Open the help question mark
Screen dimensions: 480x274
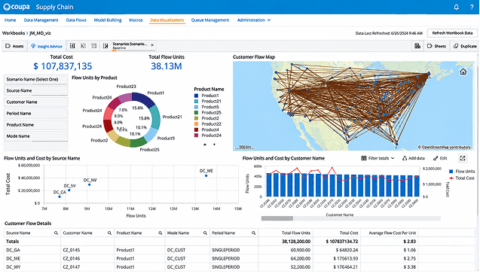pyautogui.click(x=472, y=7)
